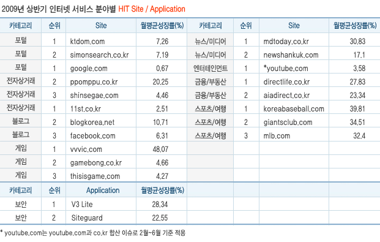Click directlife.co.kr site name
380x242 pixels.
click(x=286, y=82)
